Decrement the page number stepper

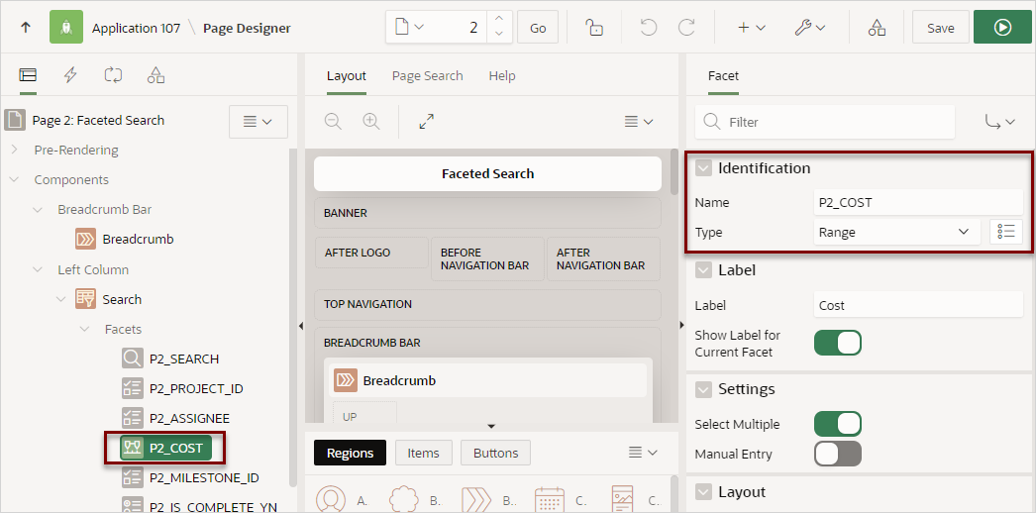click(x=499, y=35)
